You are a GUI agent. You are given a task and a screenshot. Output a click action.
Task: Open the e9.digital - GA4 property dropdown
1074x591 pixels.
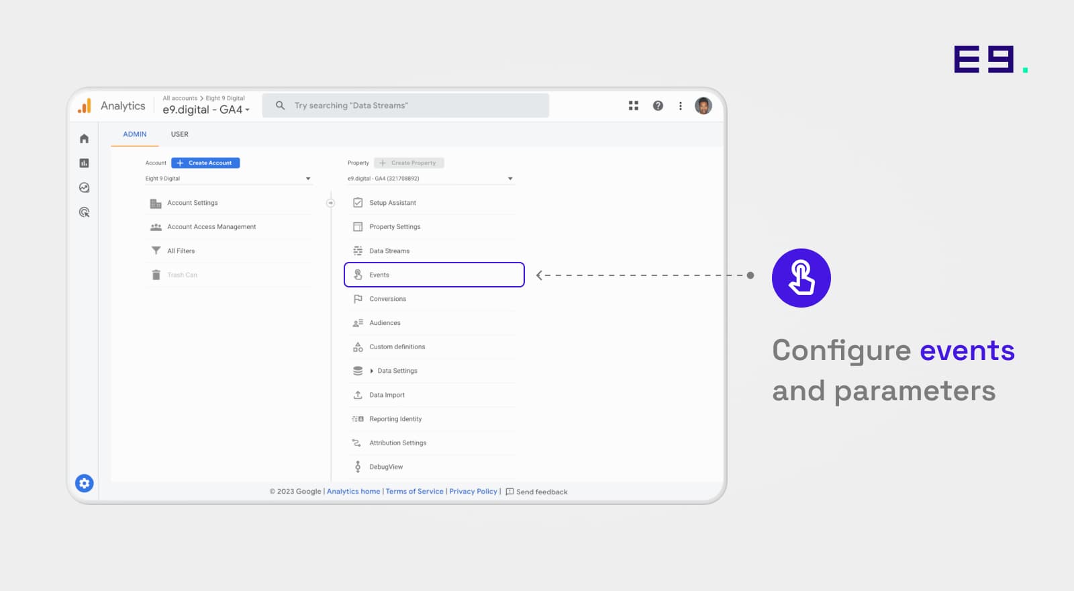431,179
